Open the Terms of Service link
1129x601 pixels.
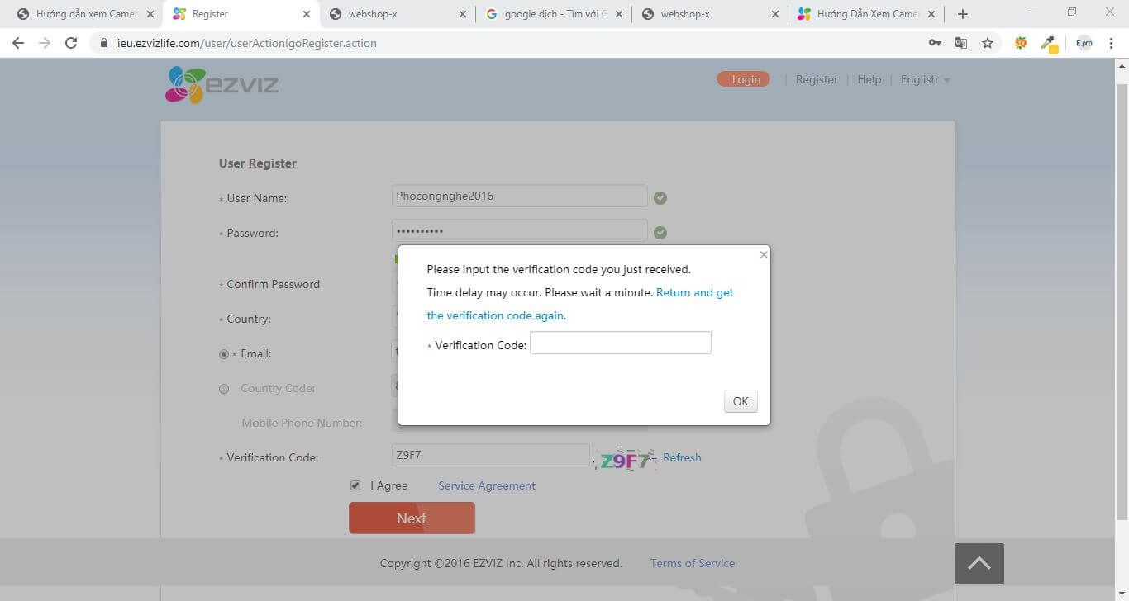693,563
